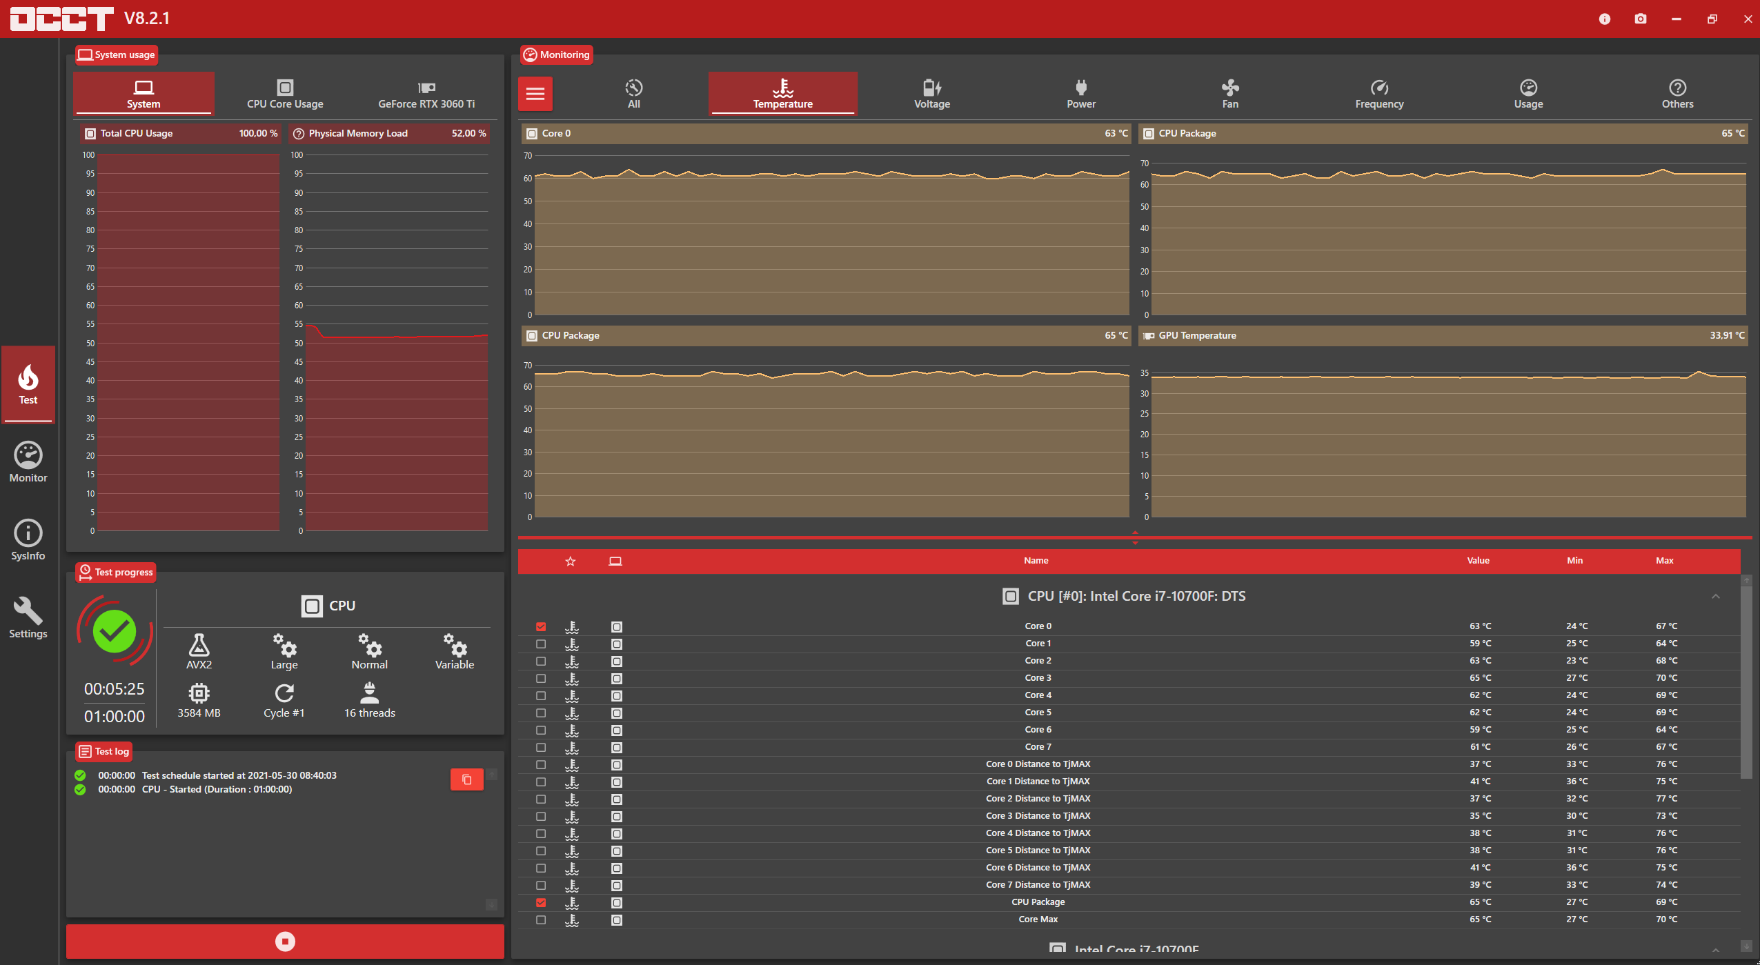Select the Temperature monitoring tab
This screenshot has height=965, width=1760.
coord(783,94)
